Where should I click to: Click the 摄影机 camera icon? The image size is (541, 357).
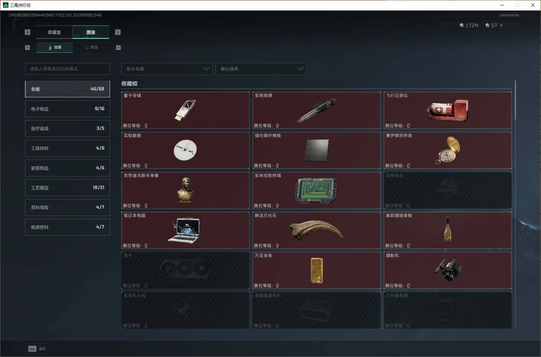[x=448, y=270]
